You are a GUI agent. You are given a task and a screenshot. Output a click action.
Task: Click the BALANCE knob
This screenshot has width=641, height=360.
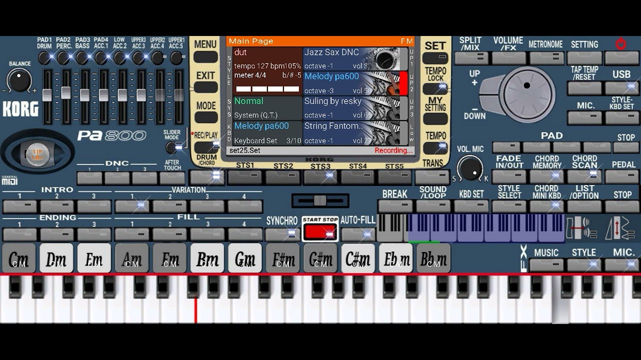pyautogui.click(x=20, y=80)
